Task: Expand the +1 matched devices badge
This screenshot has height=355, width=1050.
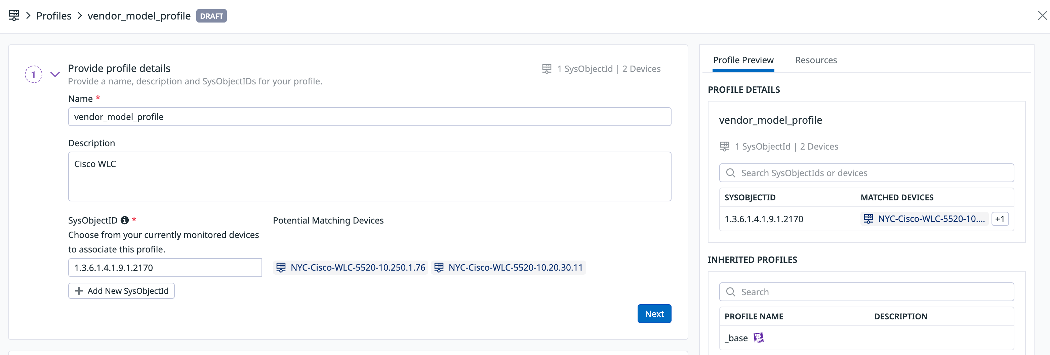Action: point(1000,219)
